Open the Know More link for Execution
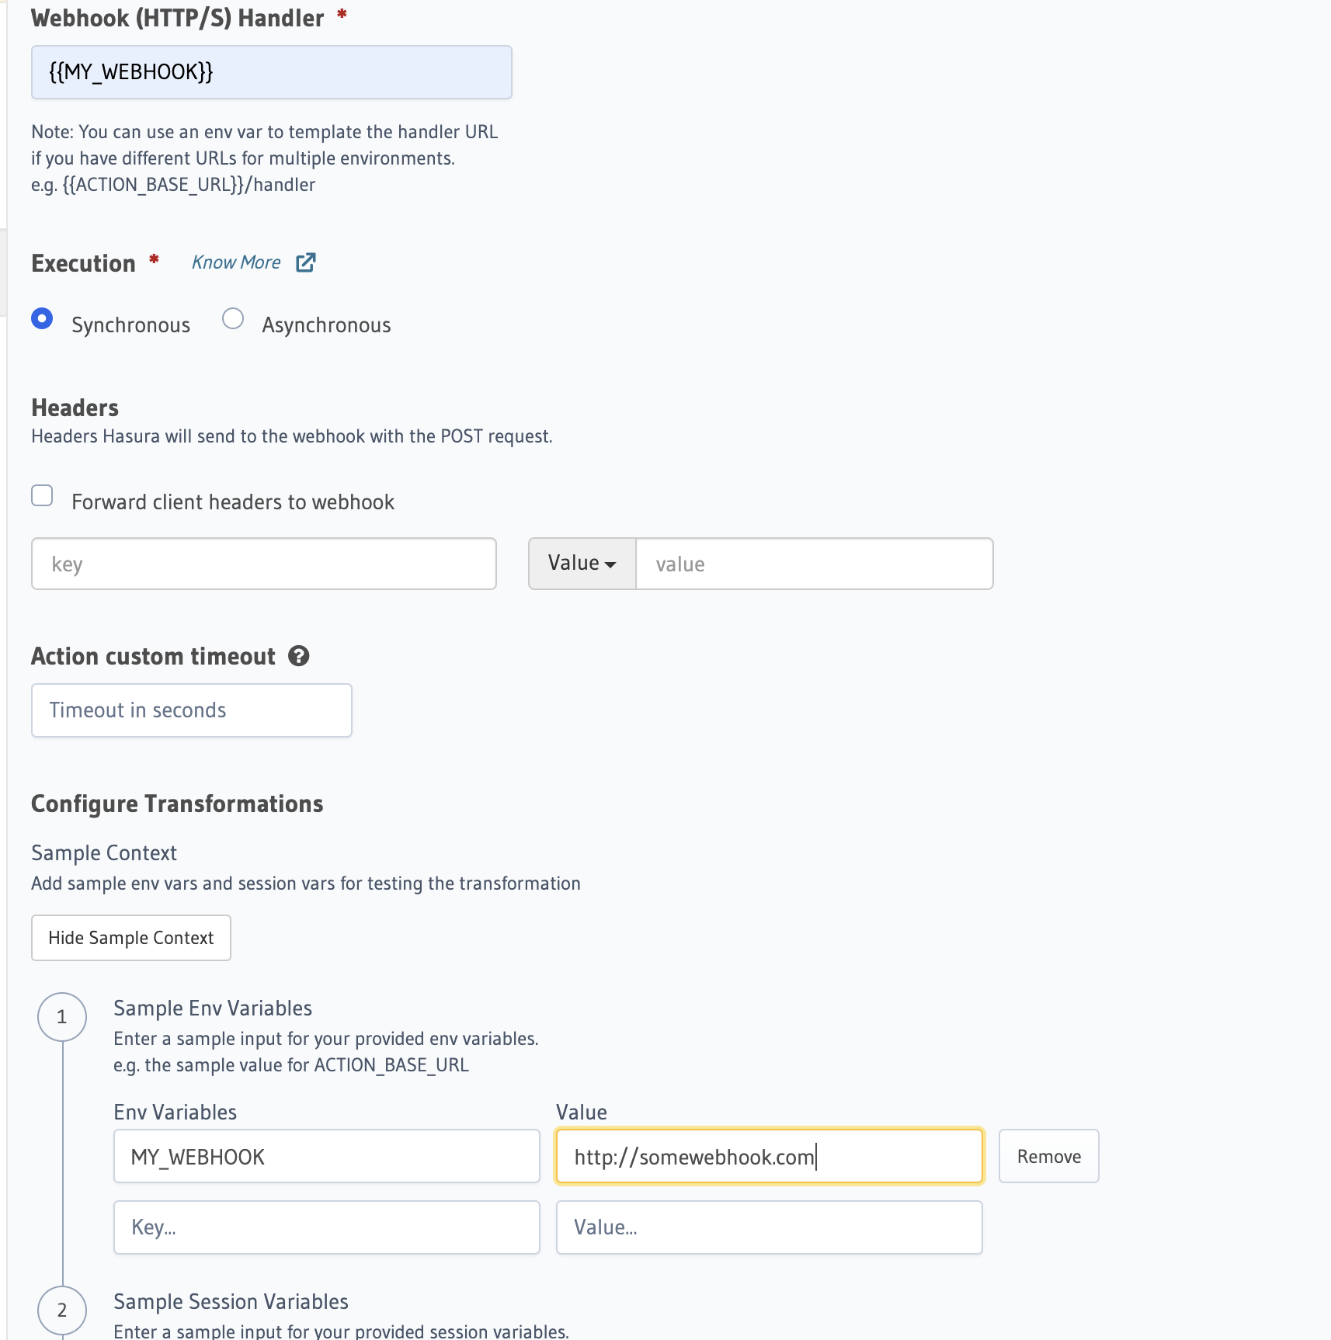The image size is (1331, 1340). click(235, 262)
